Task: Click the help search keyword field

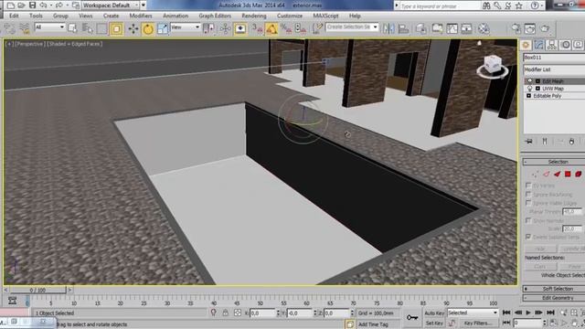Action: point(439,5)
